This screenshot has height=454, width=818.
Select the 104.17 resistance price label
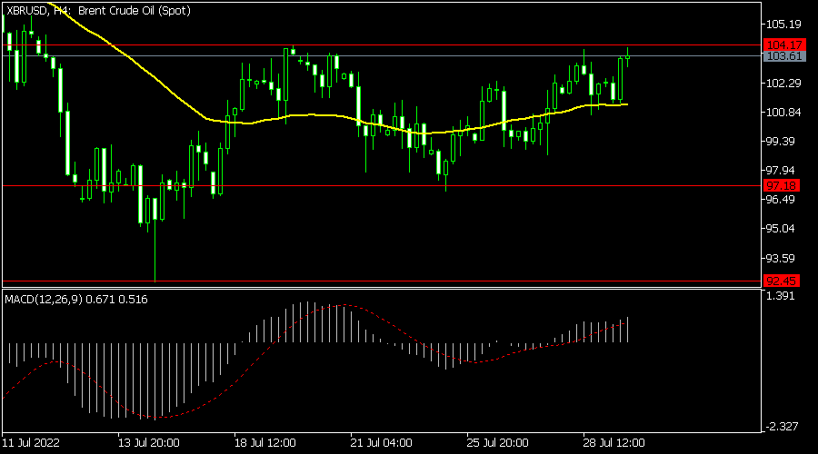[784, 44]
